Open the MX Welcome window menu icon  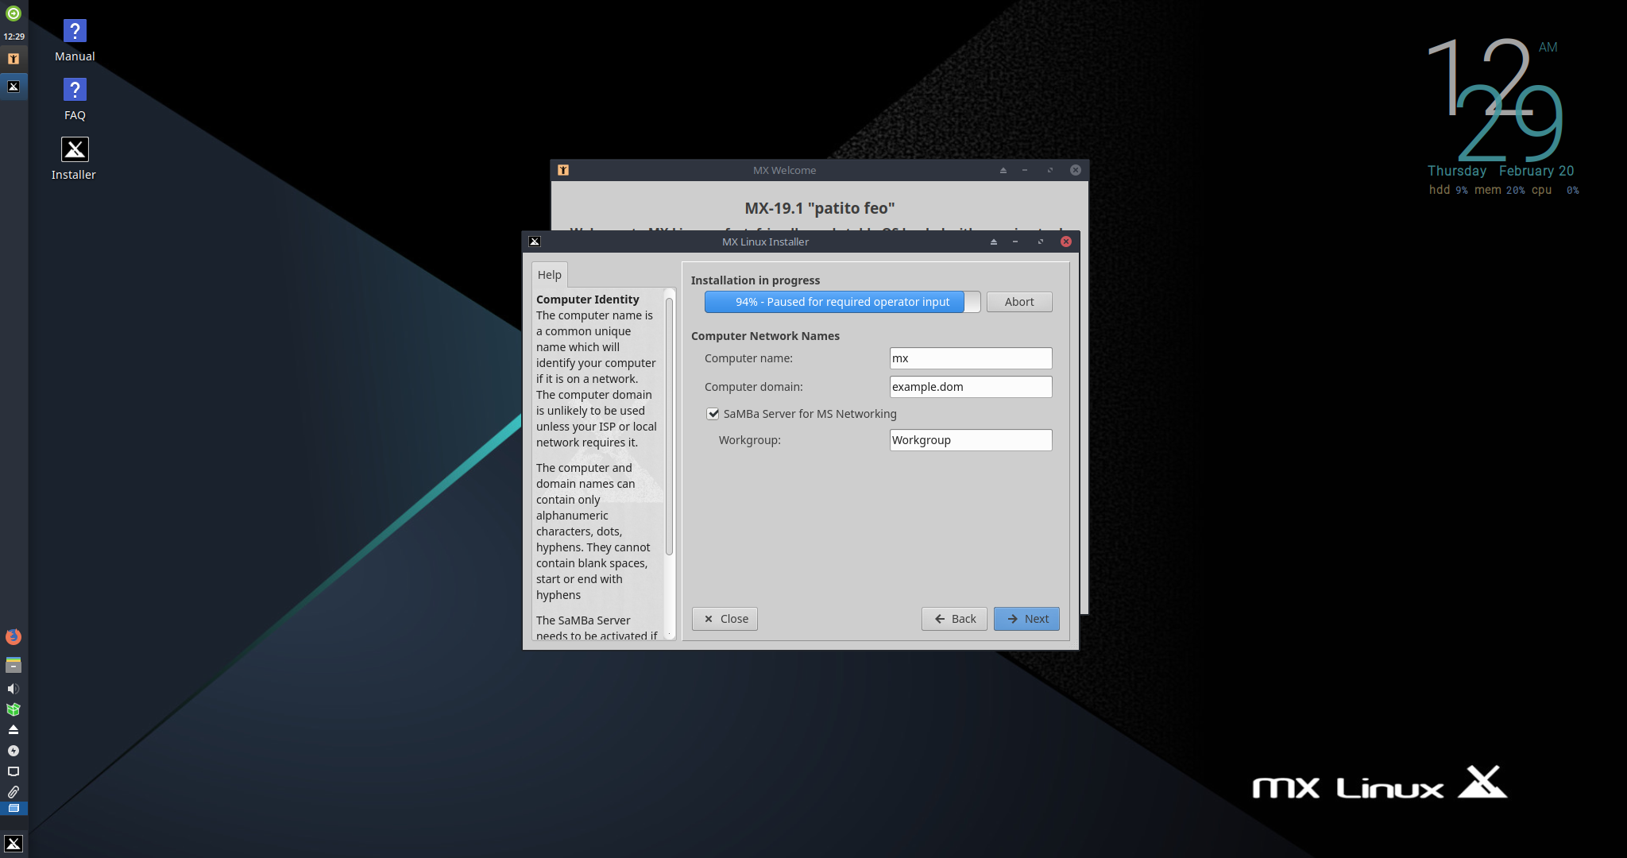tap(563, 170)
